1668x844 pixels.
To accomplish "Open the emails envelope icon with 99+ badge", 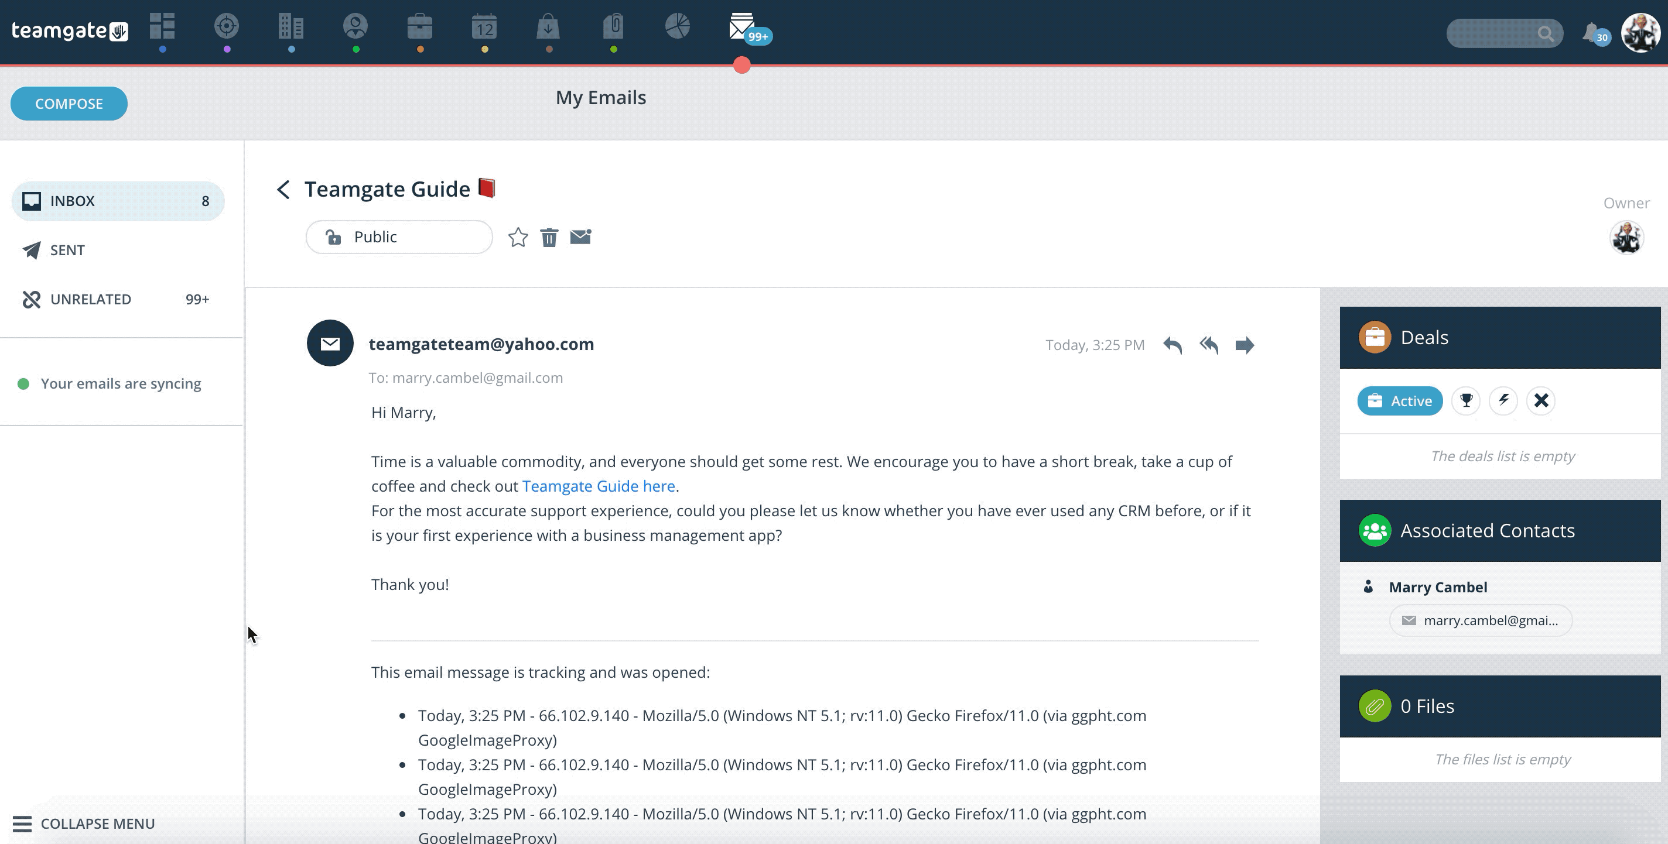I will (x=742, y=26).
